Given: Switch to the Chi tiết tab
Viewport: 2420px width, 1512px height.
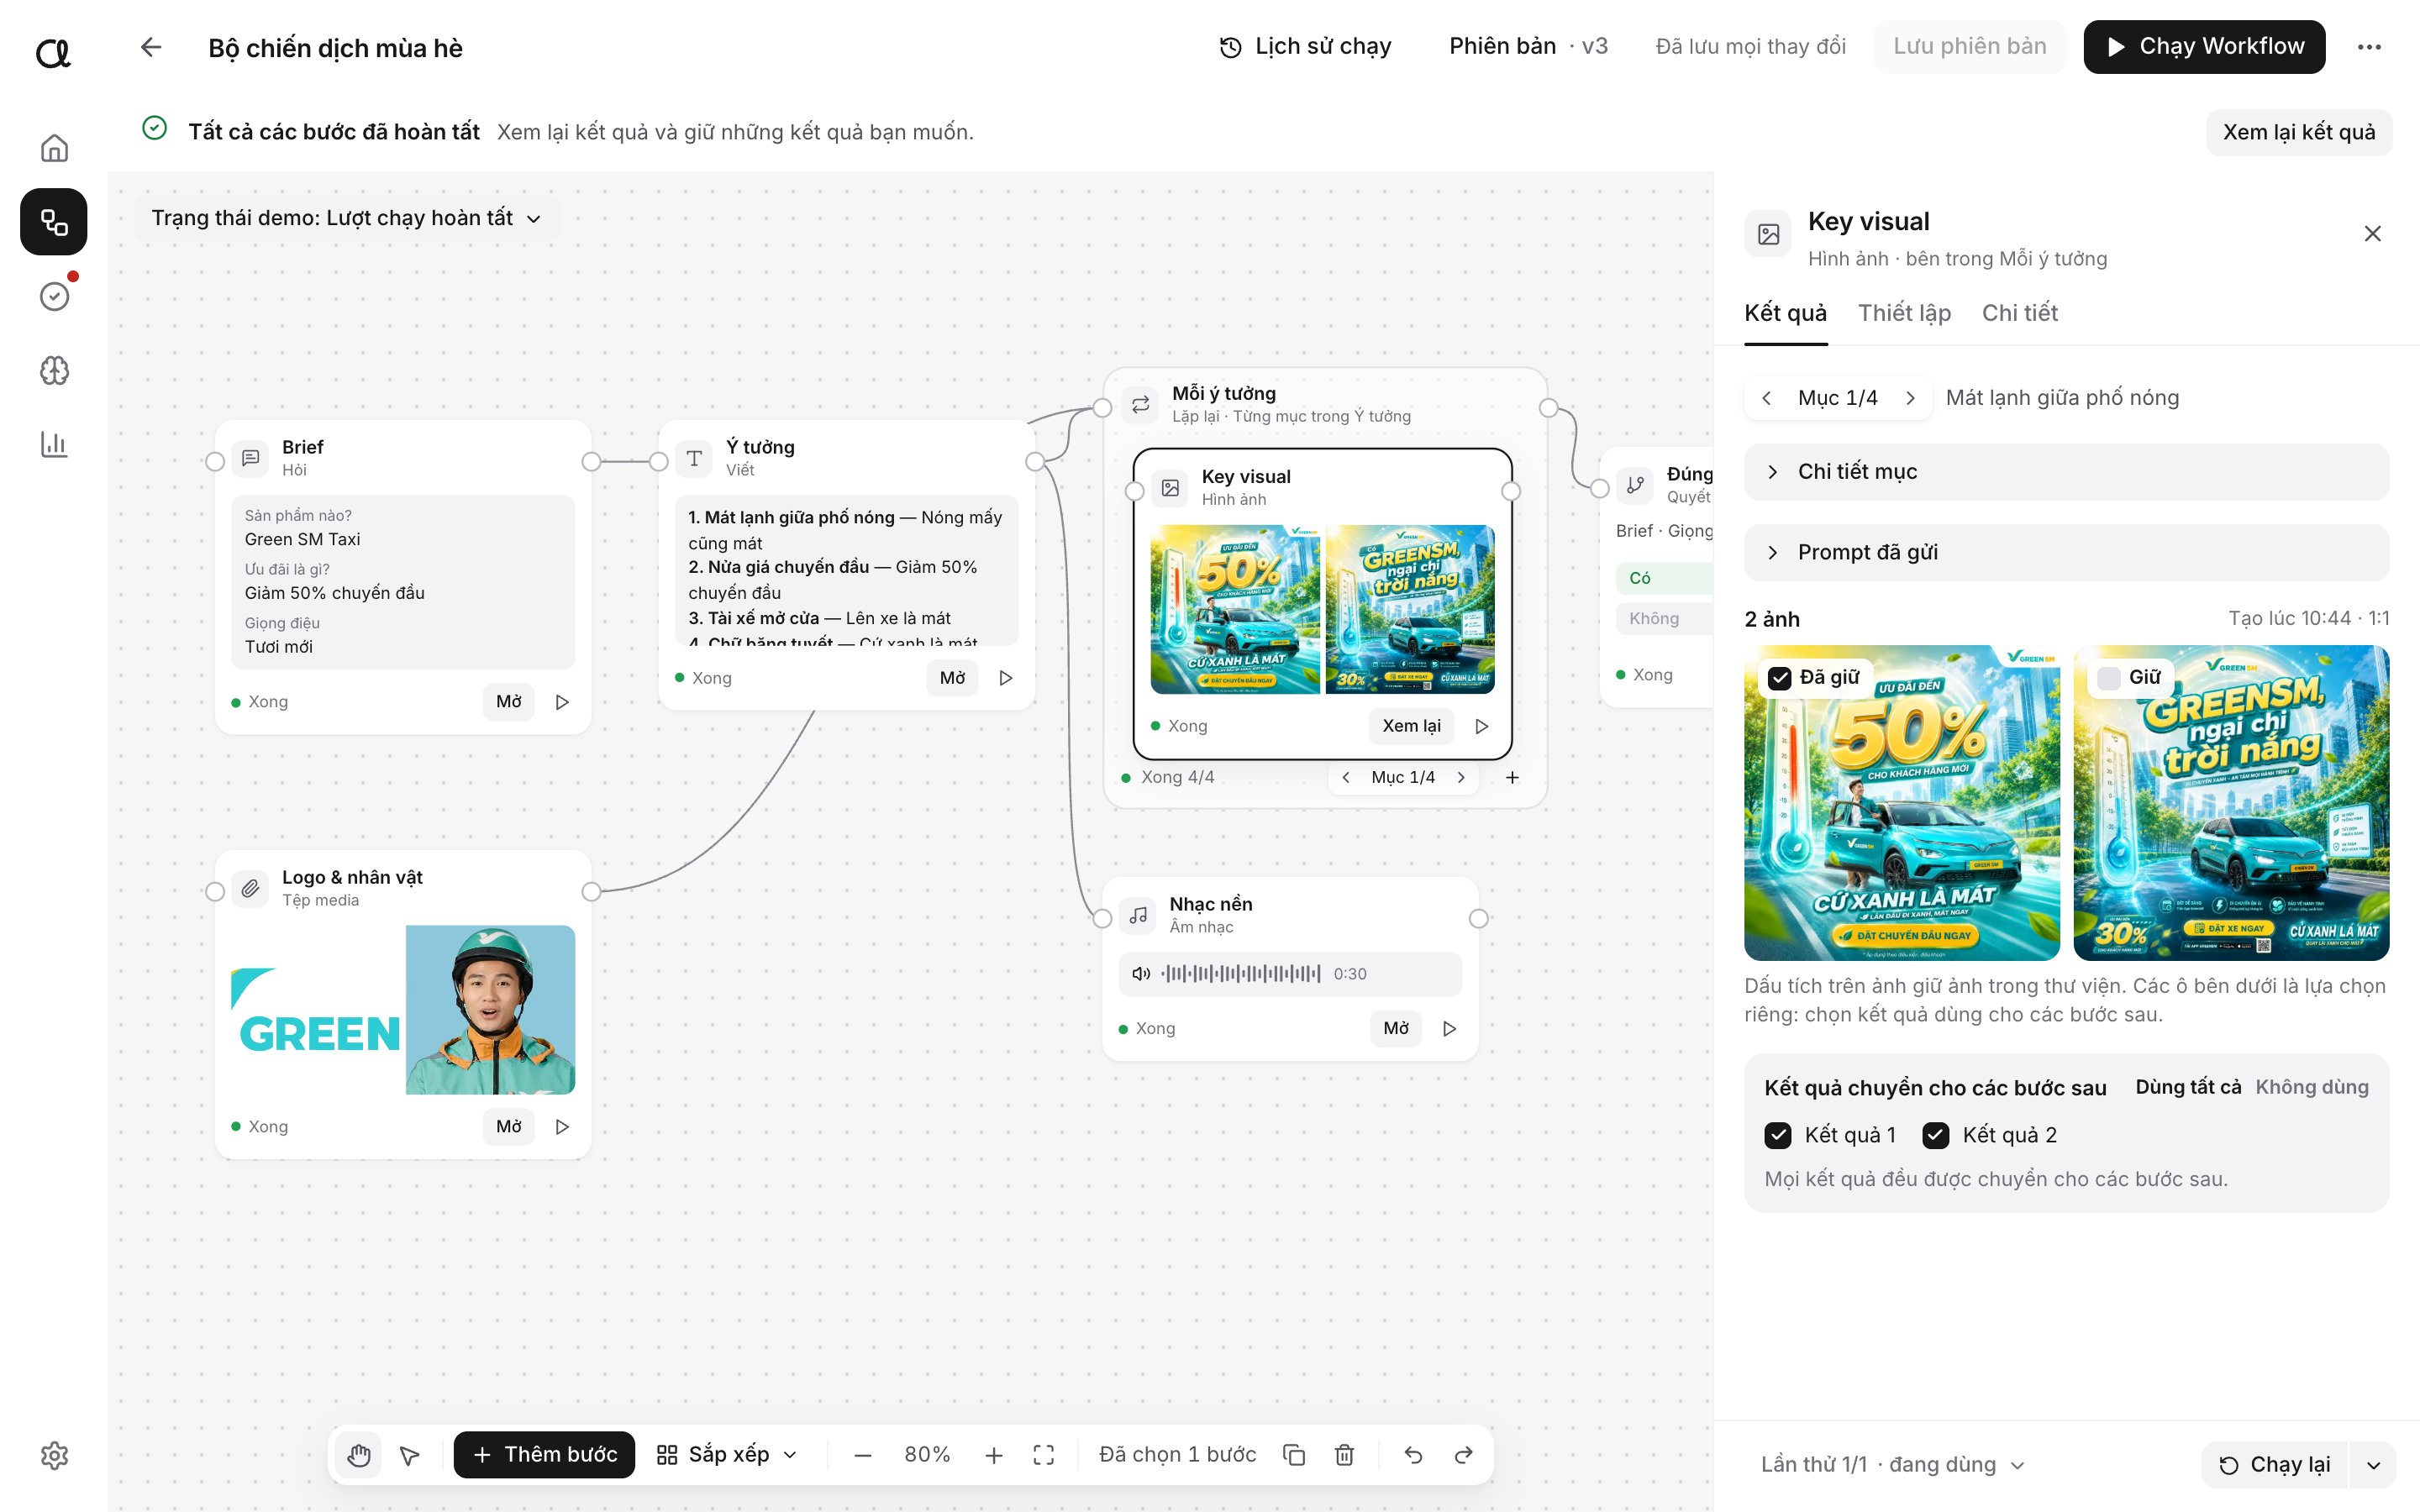Looking at the screenshot, I should point(2019,313).
